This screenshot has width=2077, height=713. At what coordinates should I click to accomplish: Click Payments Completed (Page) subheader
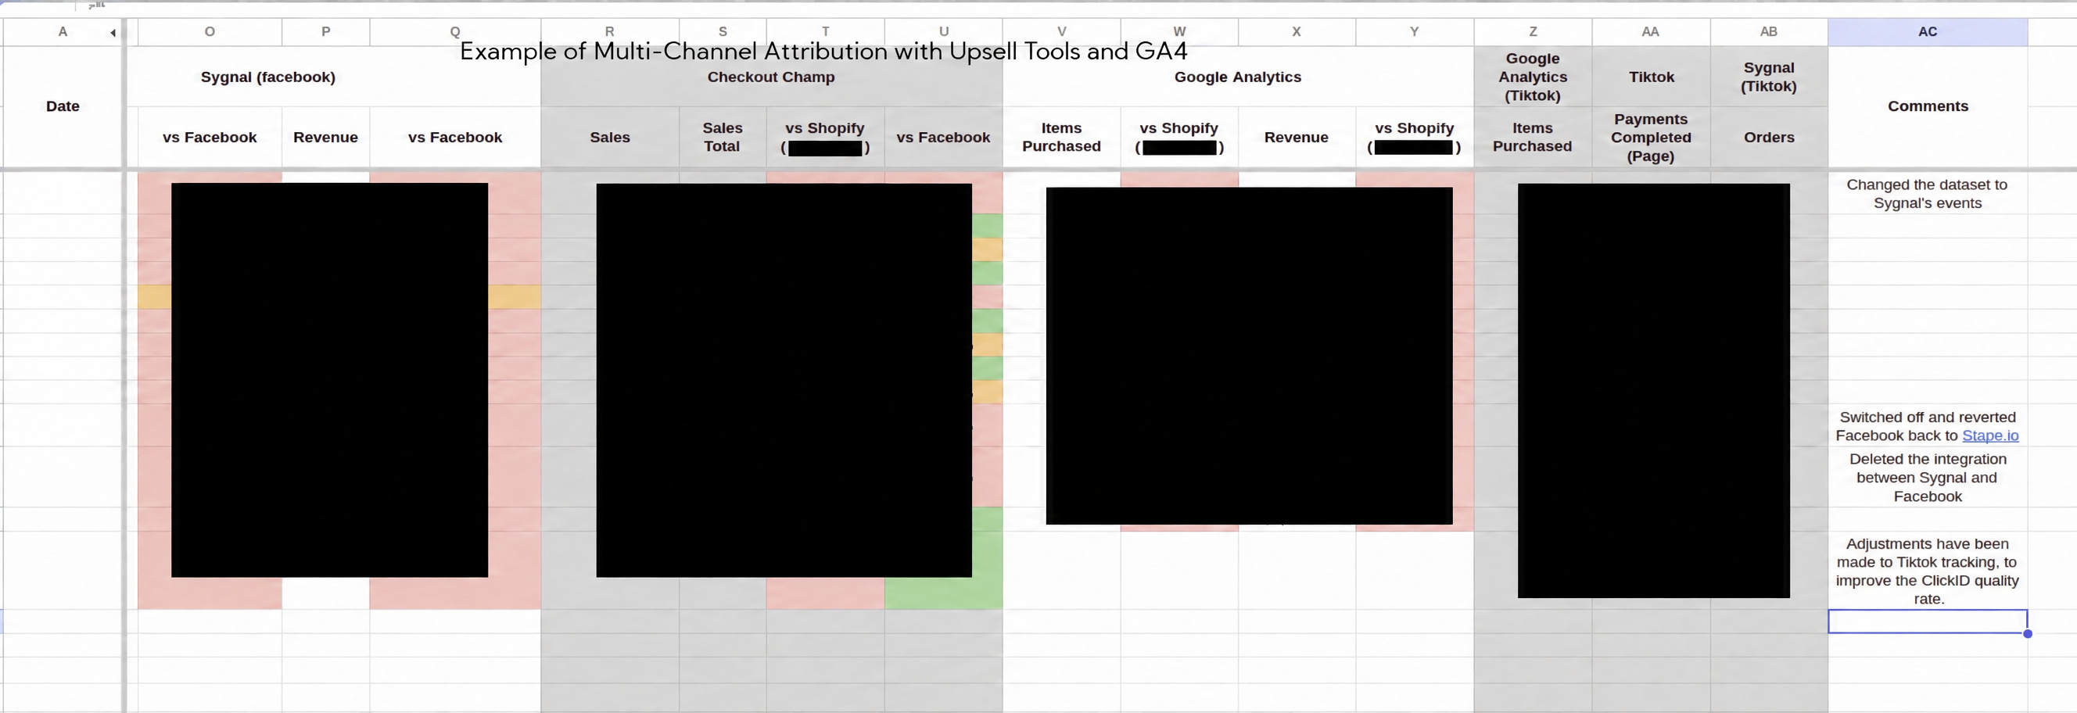tap(1651, 137)
